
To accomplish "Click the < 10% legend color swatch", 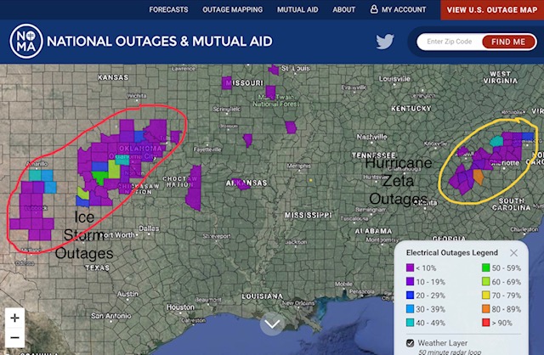I will (x=410, y=268).
